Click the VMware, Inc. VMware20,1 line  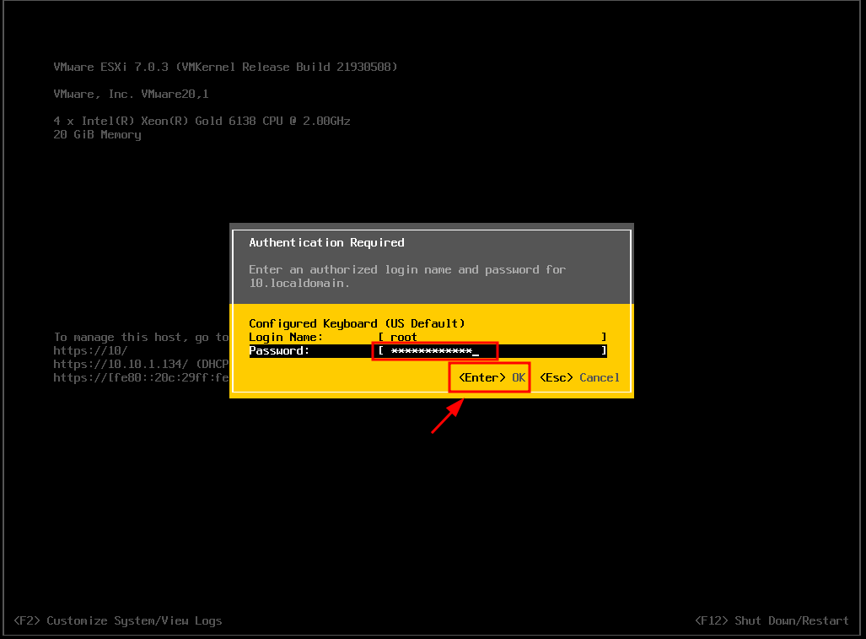click(x=131, y=94)
